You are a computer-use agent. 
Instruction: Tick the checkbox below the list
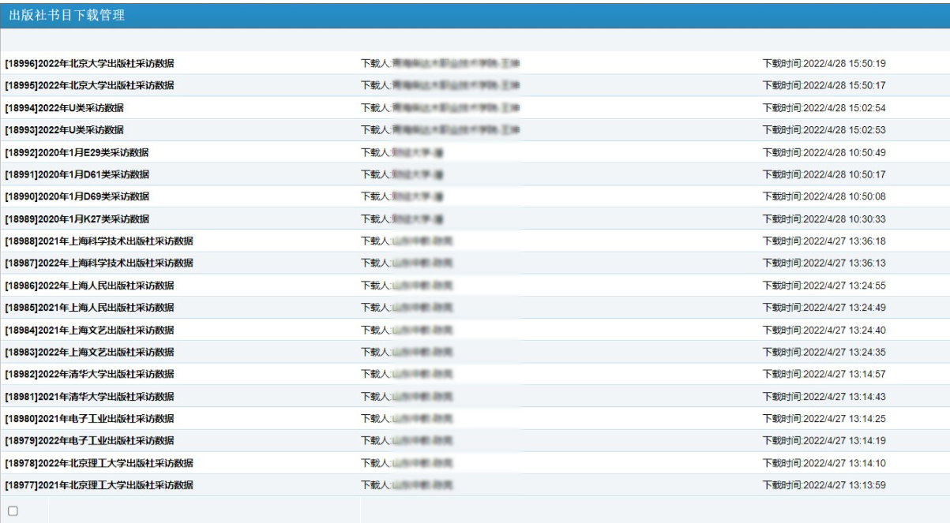pos(13,511)
